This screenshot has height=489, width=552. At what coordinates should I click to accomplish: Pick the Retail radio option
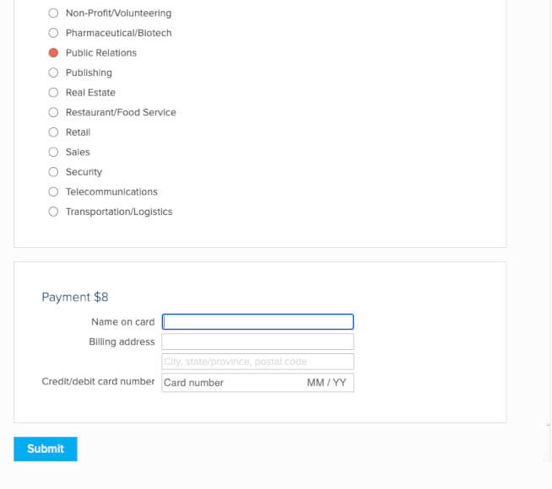(53, 132)
